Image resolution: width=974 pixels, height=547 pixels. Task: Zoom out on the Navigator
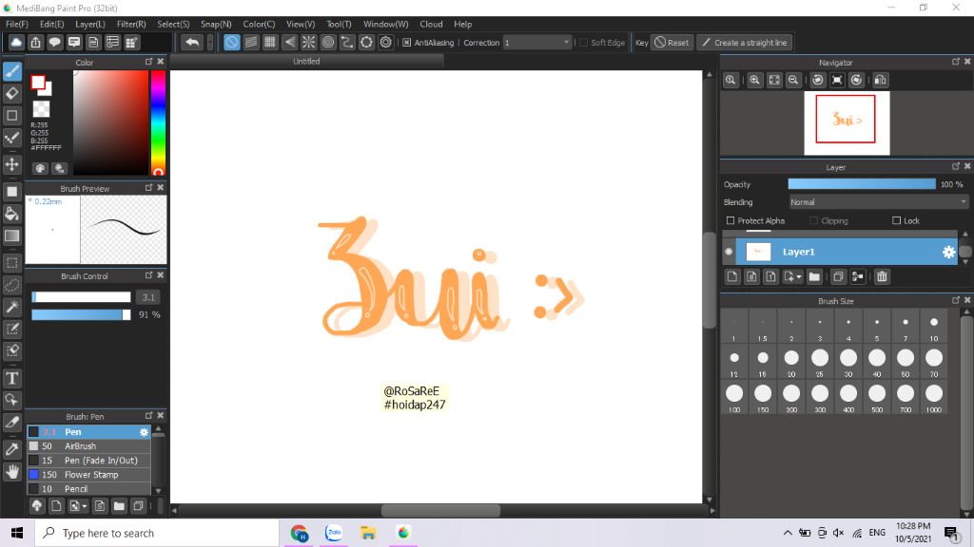(x=793, y=80)
